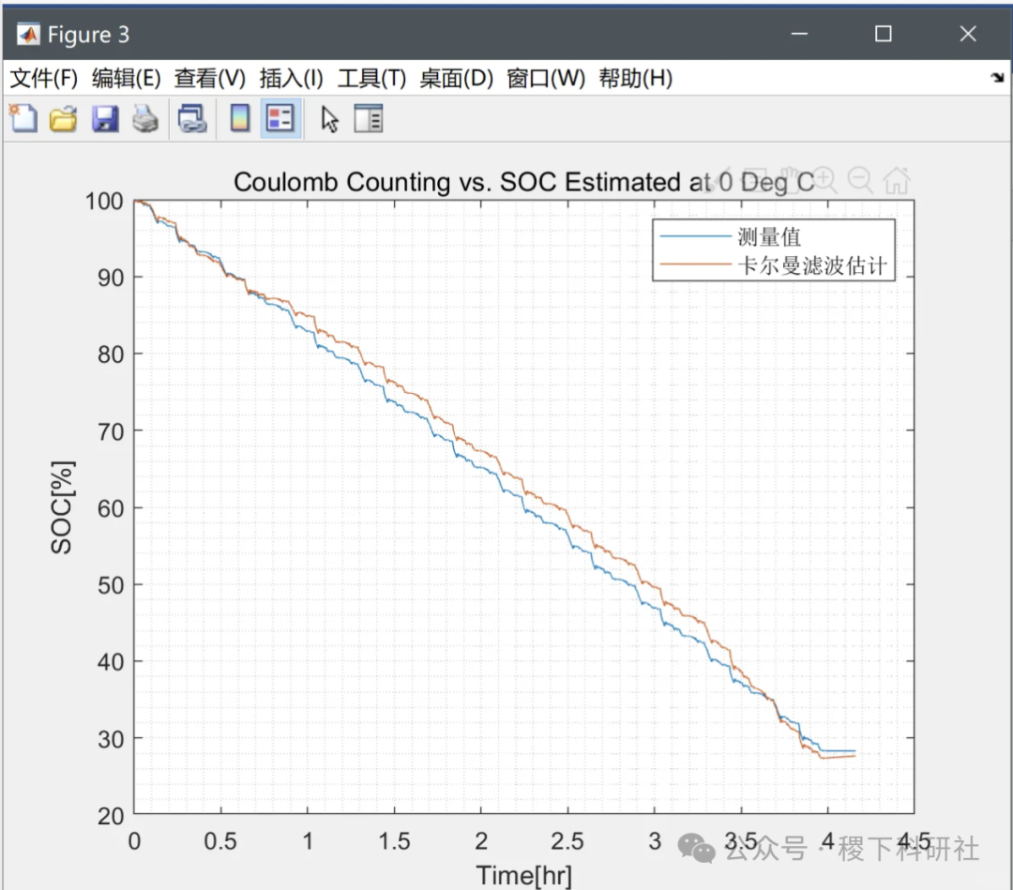The width and height of the screenshot is (1013, 890).
Task: Open the 编辑(E) menu
Action: point(126,78)
